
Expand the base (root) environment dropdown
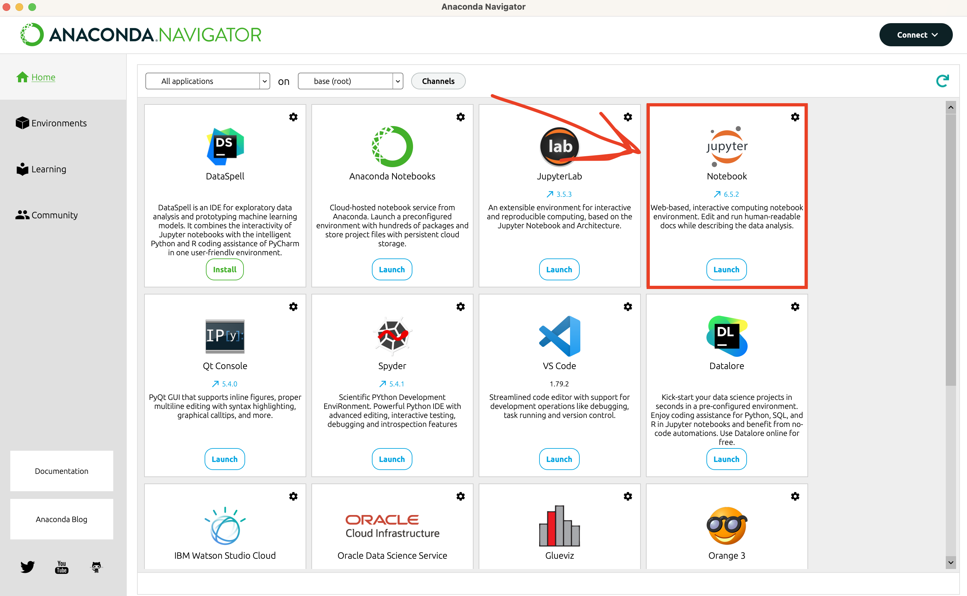click(350, 81)
